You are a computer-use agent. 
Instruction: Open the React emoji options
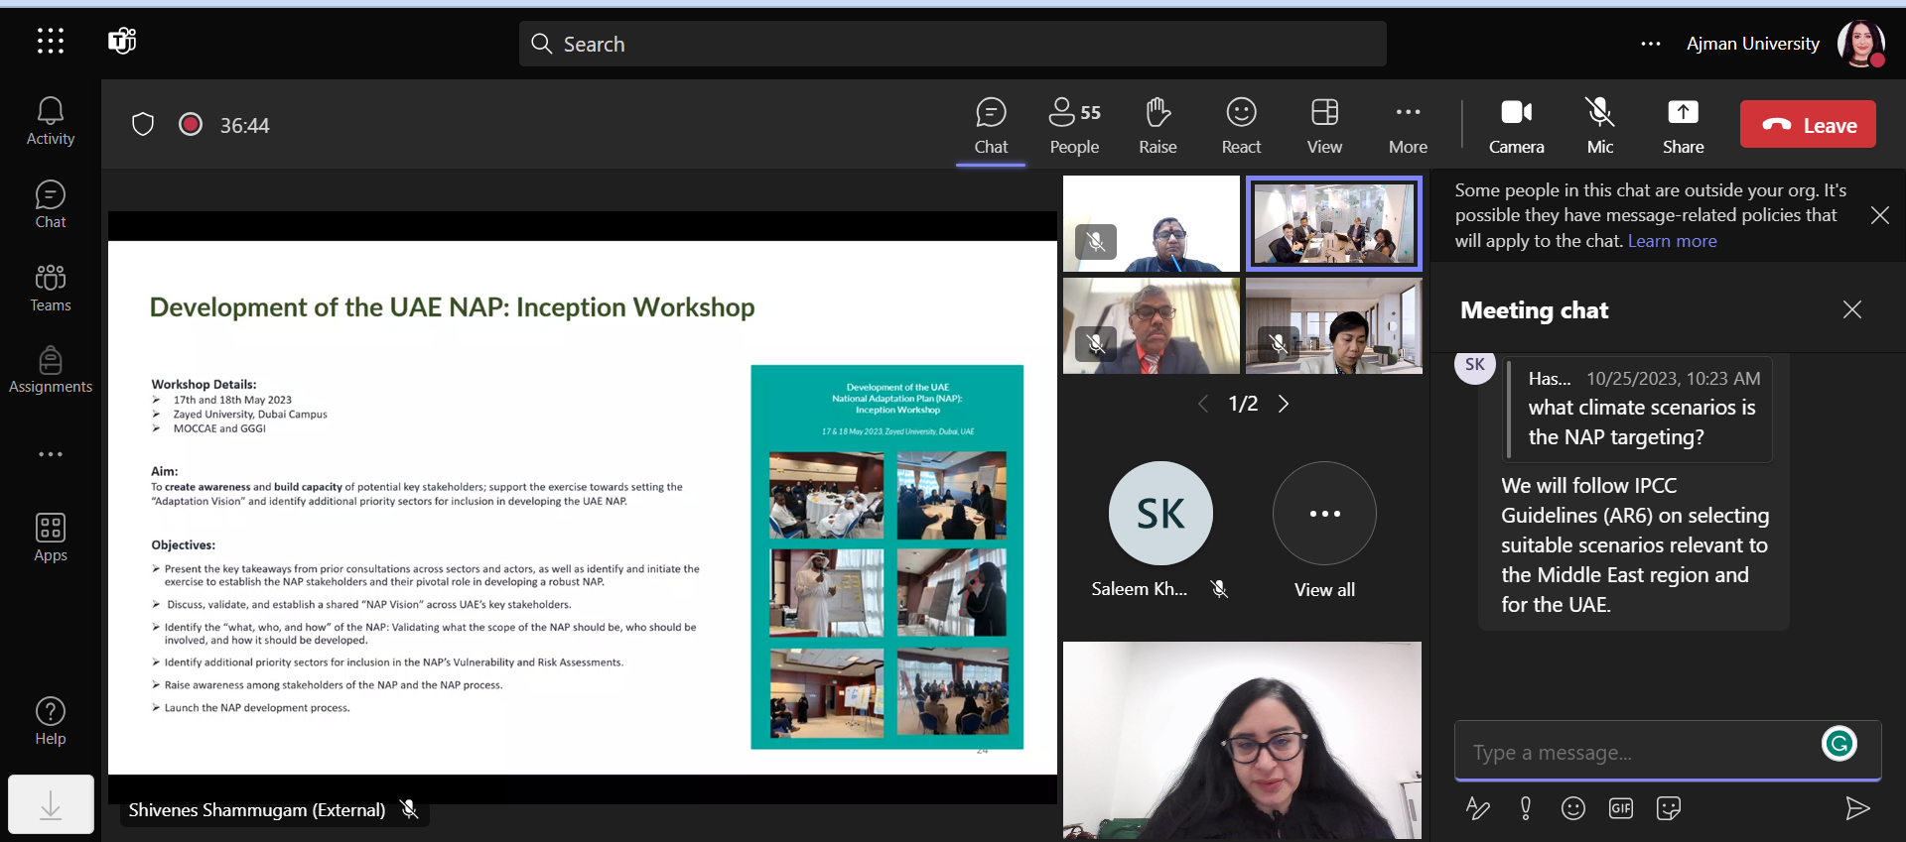[x=1241, y=125]
